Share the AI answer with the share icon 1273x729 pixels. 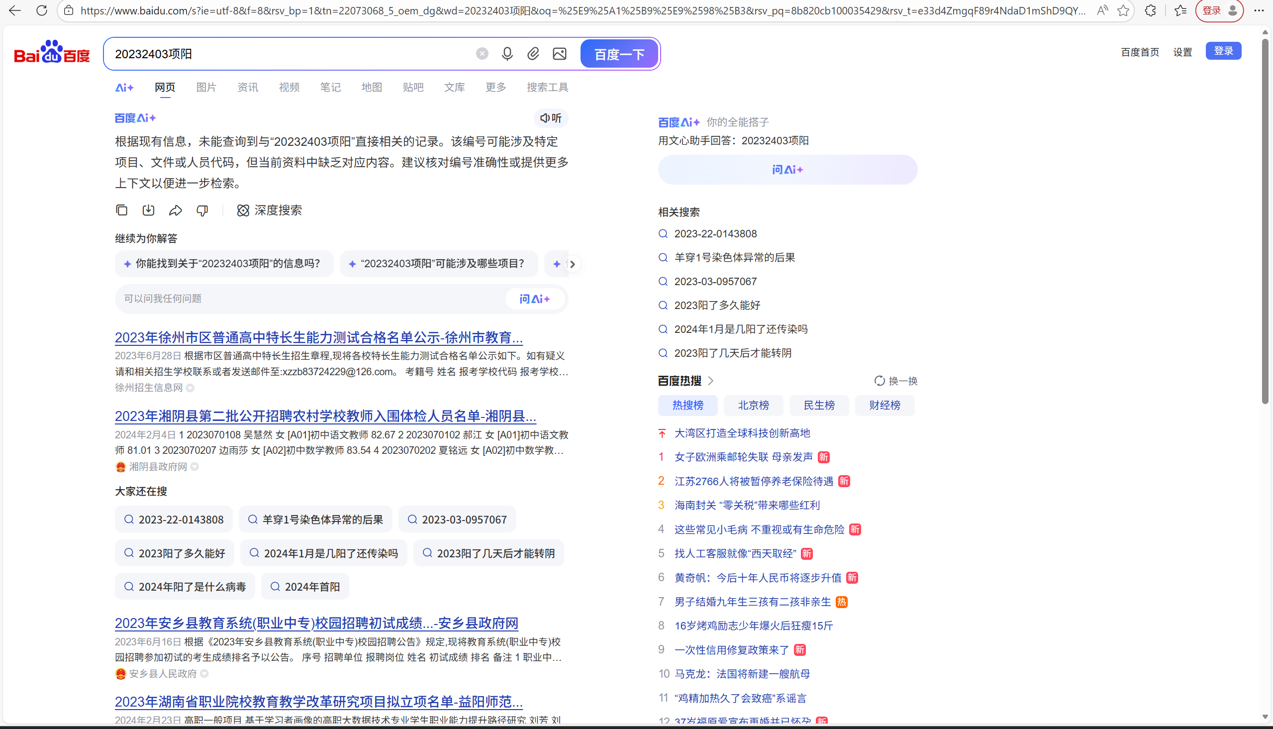(x=175, y=210)
